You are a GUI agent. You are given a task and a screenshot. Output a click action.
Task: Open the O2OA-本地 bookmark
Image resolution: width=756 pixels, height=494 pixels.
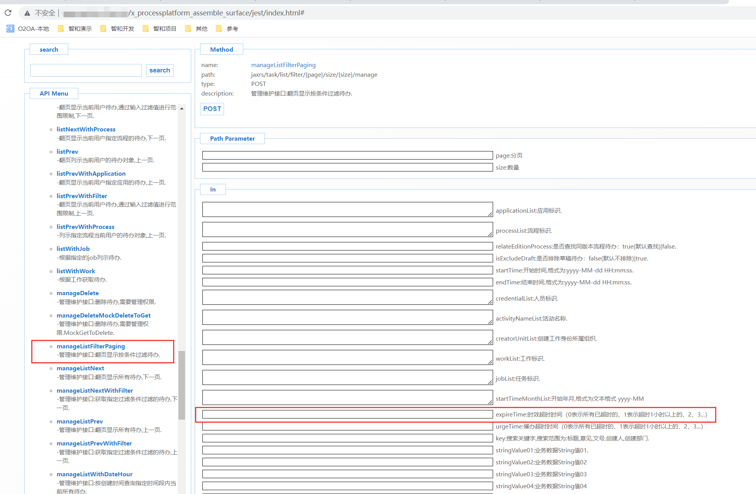tap(28, 29)
